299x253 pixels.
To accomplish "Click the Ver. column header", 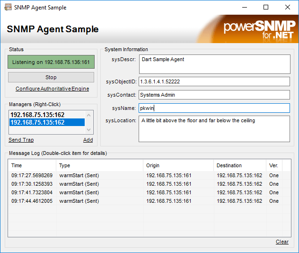I will click(274, 165).
